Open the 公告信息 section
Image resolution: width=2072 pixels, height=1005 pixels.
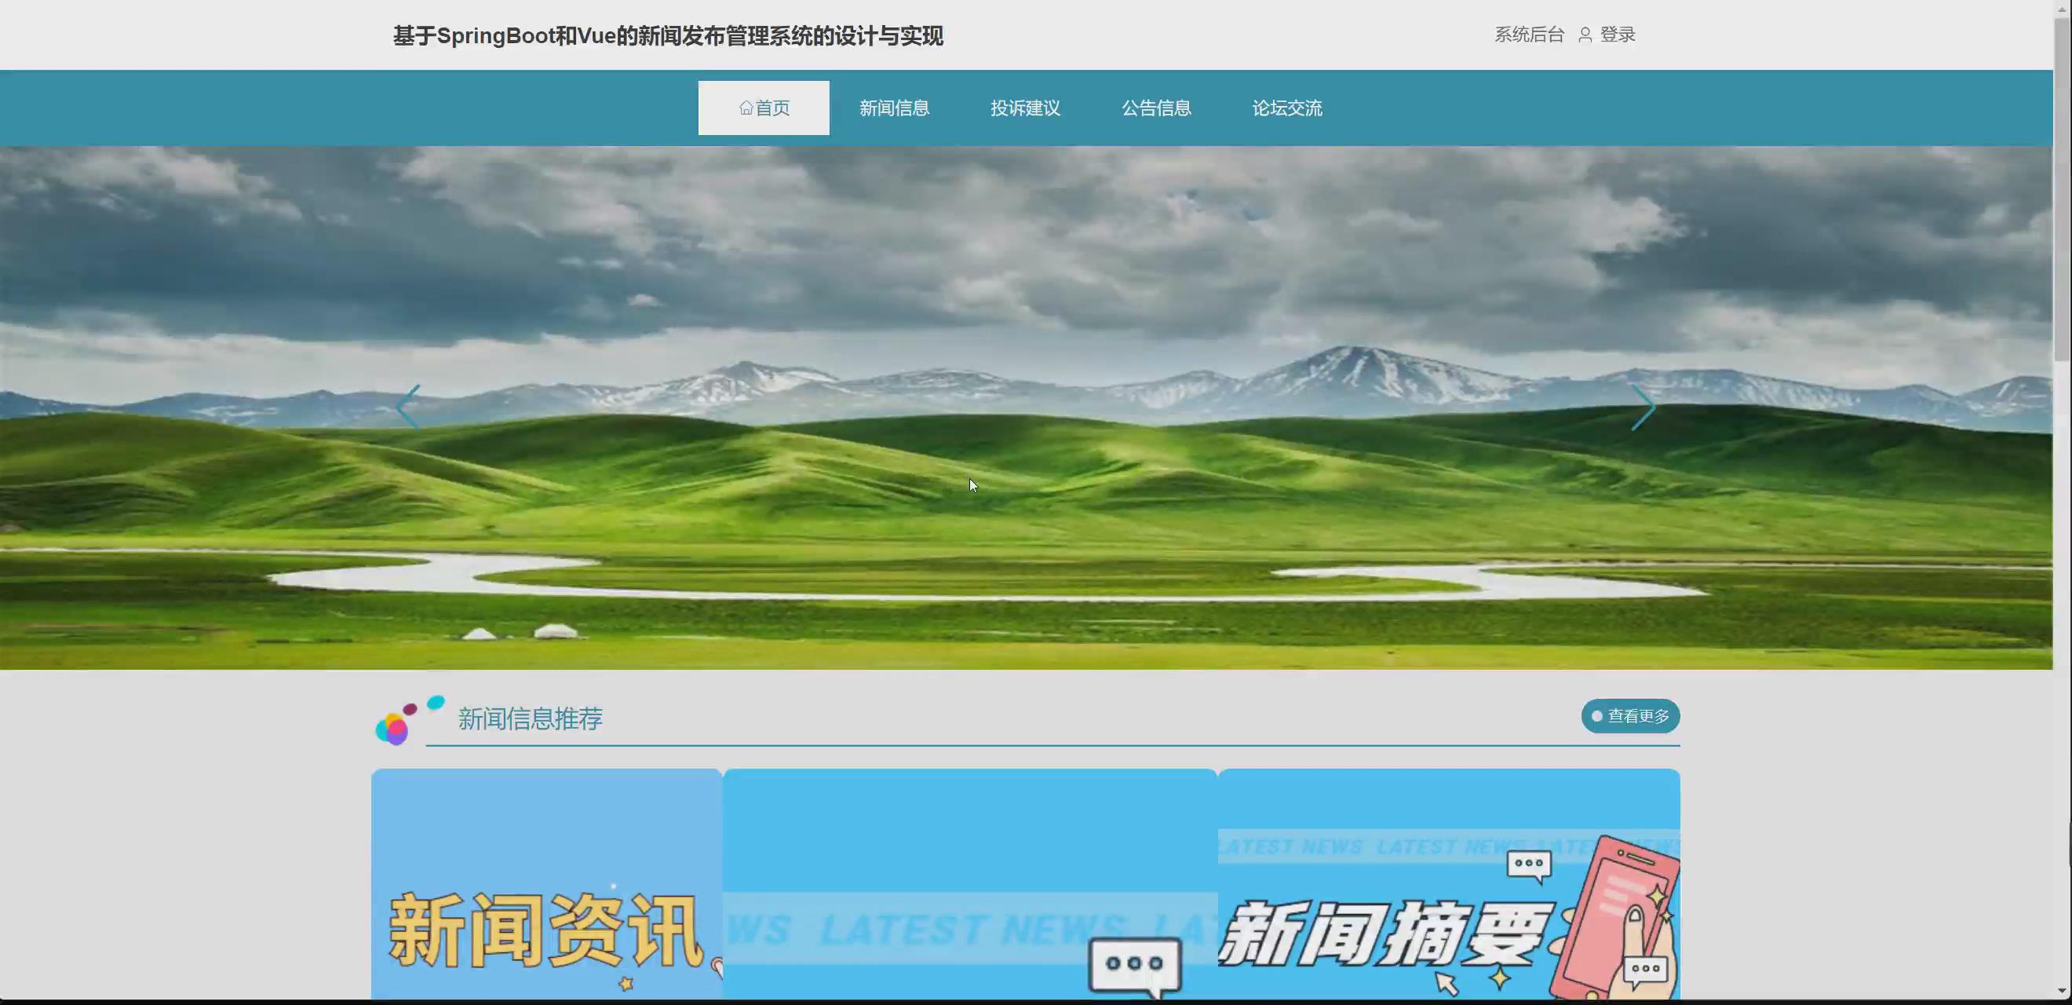[1156, 107]
